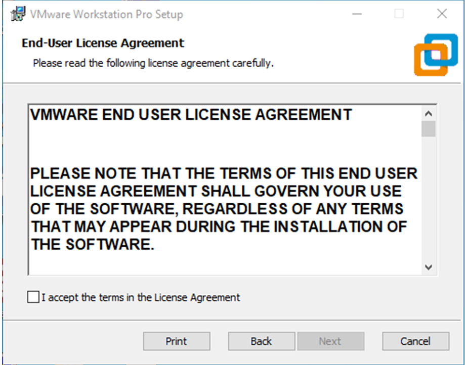Click the grayed-out maximize window button
This screenshot has height=365, width=465.
click(399, 14)
